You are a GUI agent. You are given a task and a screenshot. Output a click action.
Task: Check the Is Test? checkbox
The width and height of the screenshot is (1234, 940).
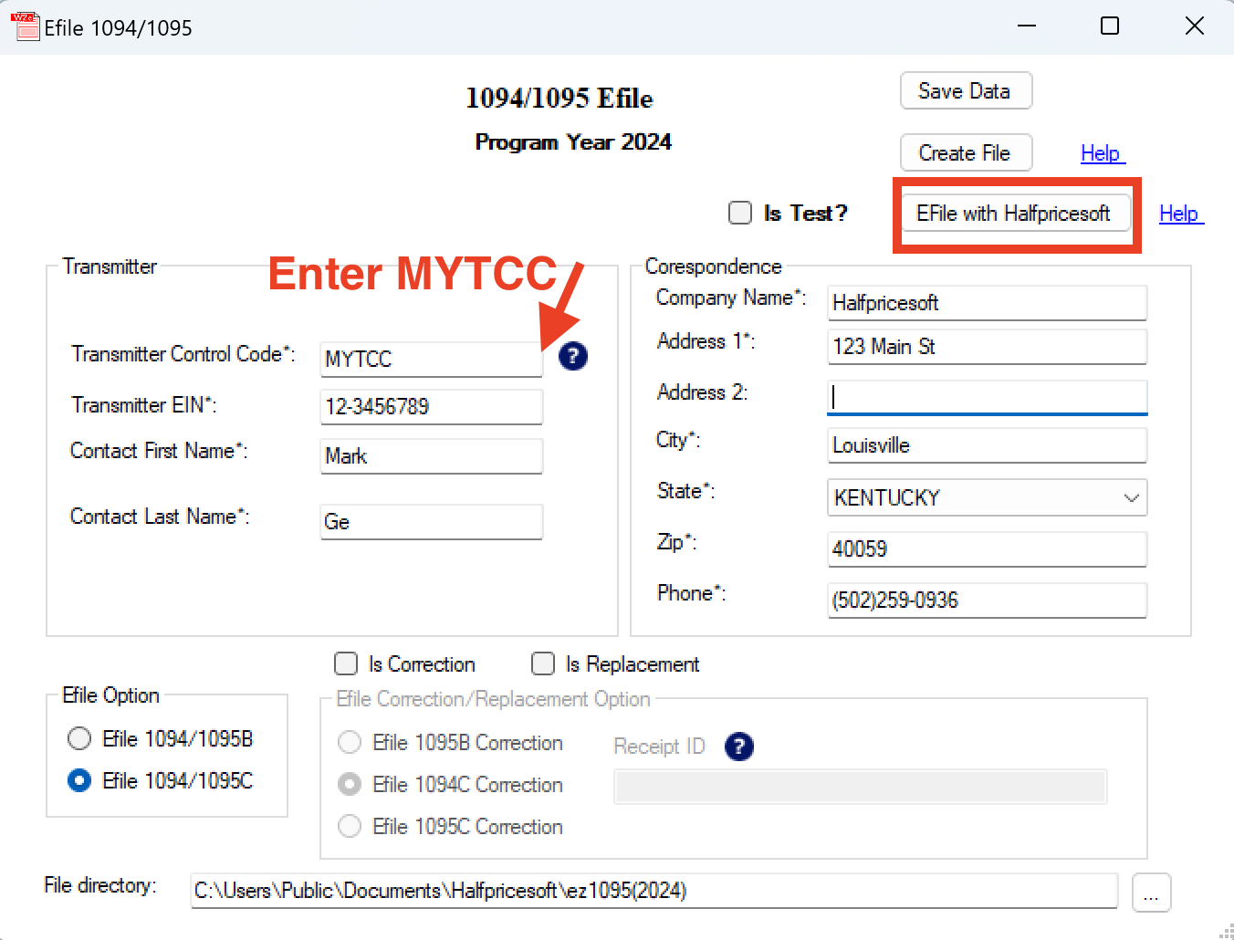point(740,213)
